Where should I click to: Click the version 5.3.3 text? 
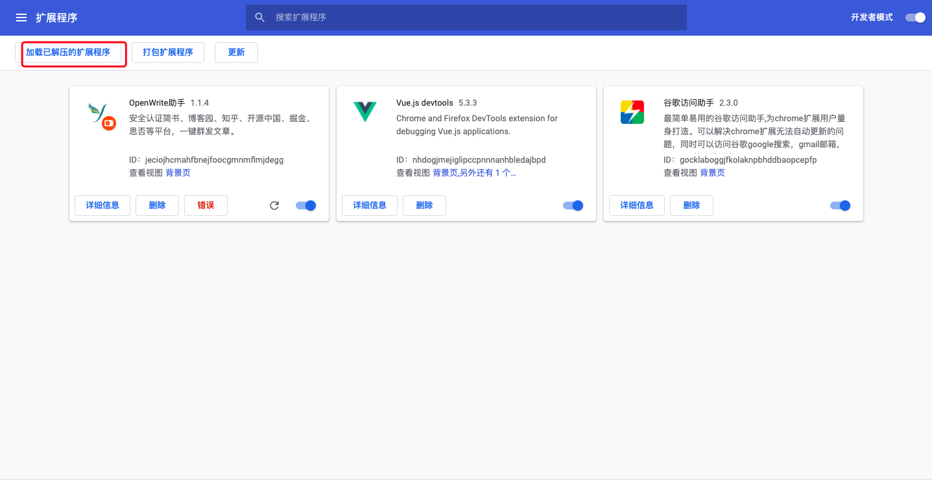[x=468, y=103]
